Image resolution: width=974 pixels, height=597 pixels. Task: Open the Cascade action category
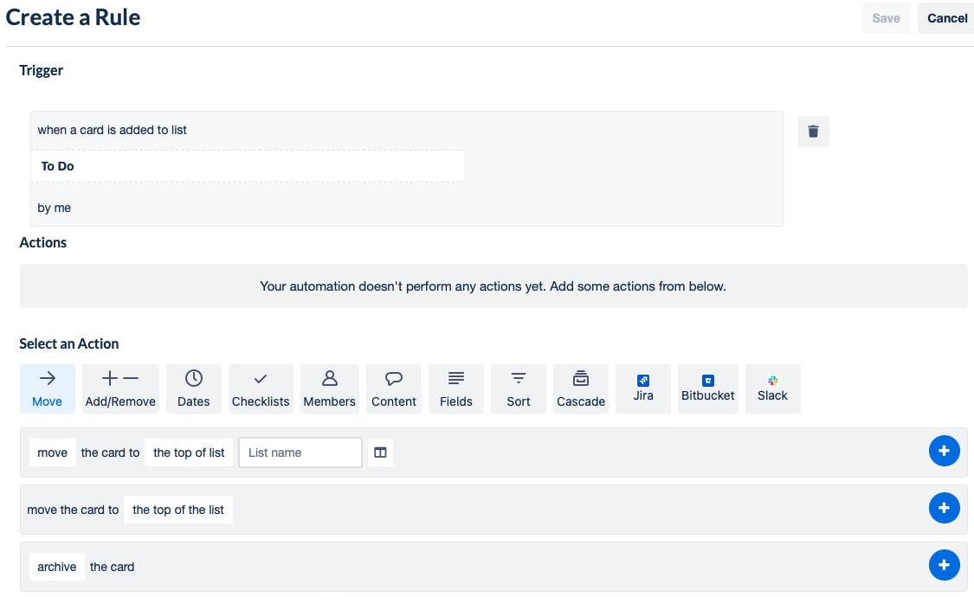[580, 388]
